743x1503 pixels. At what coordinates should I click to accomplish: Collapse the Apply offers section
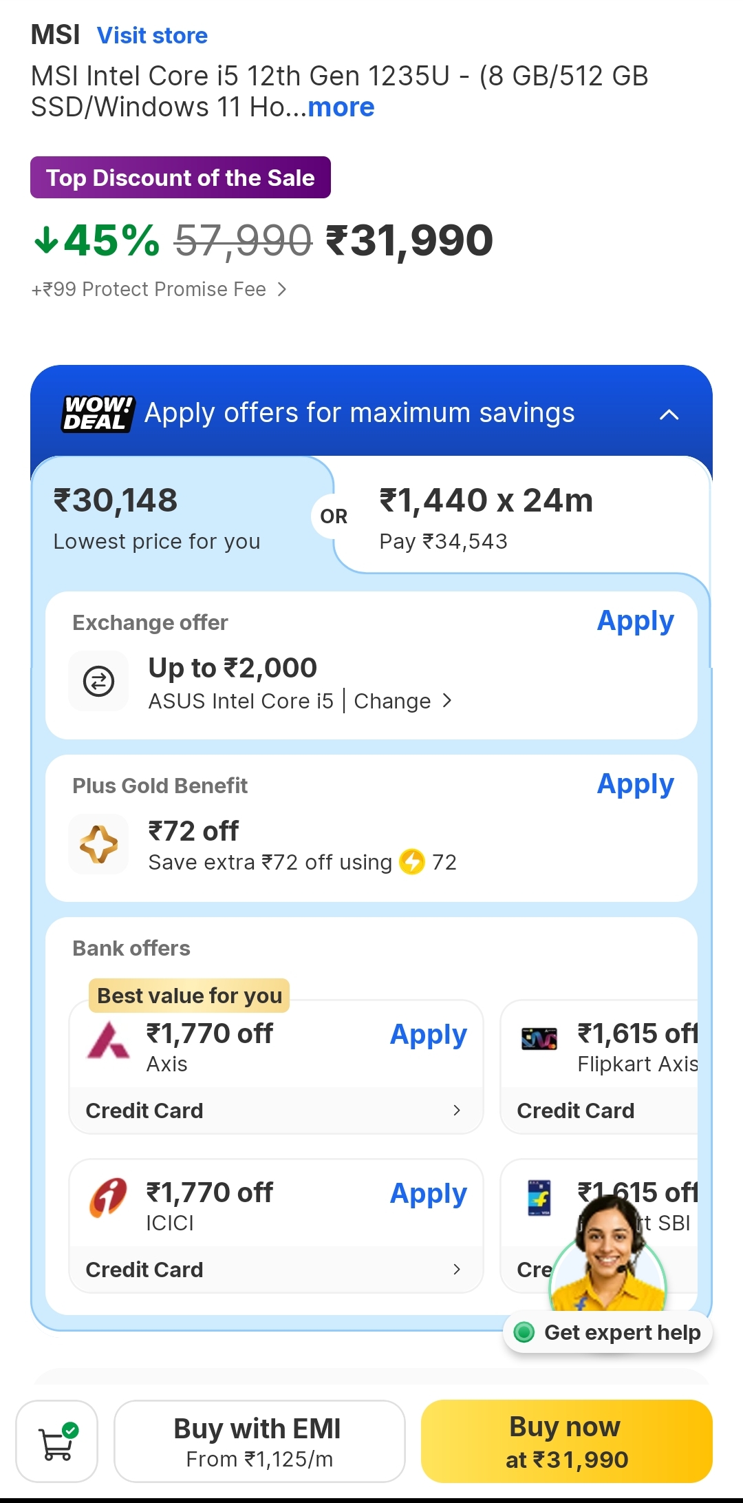[669, 414]
